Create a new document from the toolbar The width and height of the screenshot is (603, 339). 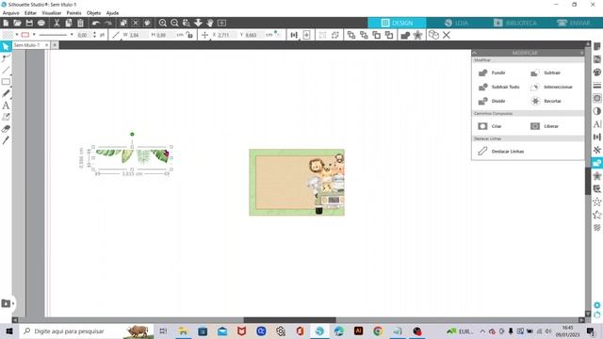pyautogui.click(x=6, y=23)
